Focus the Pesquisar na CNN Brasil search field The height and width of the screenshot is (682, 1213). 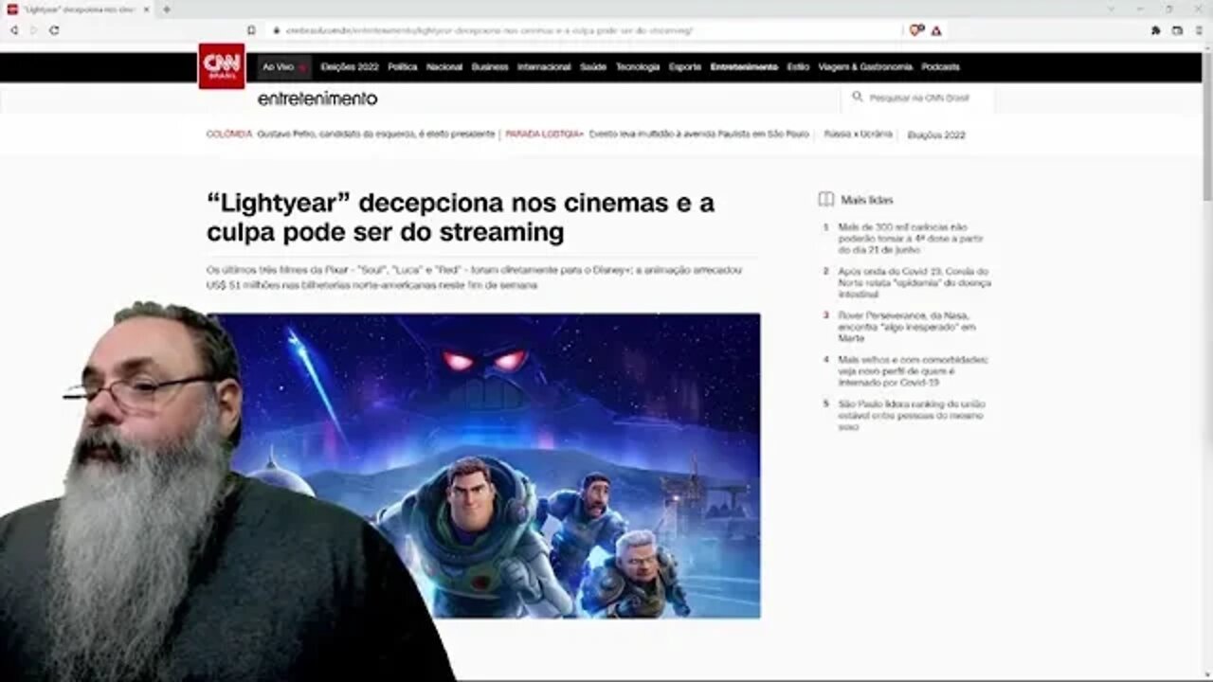pos(917,98)
